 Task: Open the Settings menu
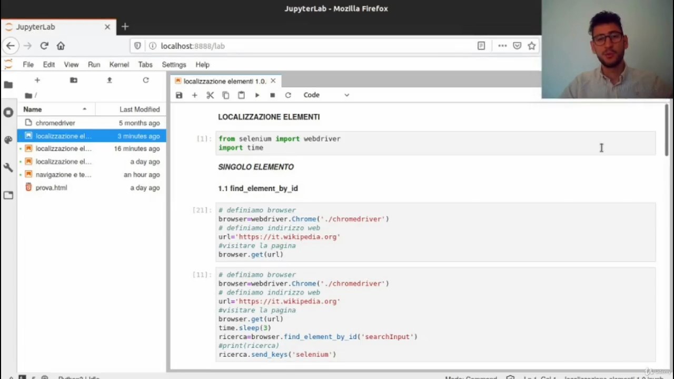174,65
